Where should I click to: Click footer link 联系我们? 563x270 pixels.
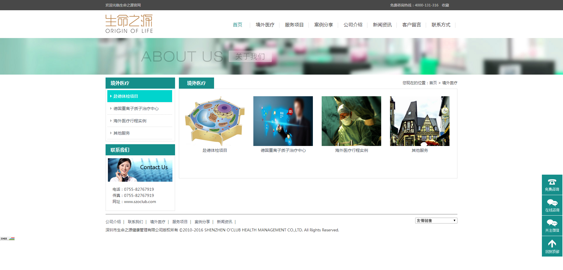135,222
